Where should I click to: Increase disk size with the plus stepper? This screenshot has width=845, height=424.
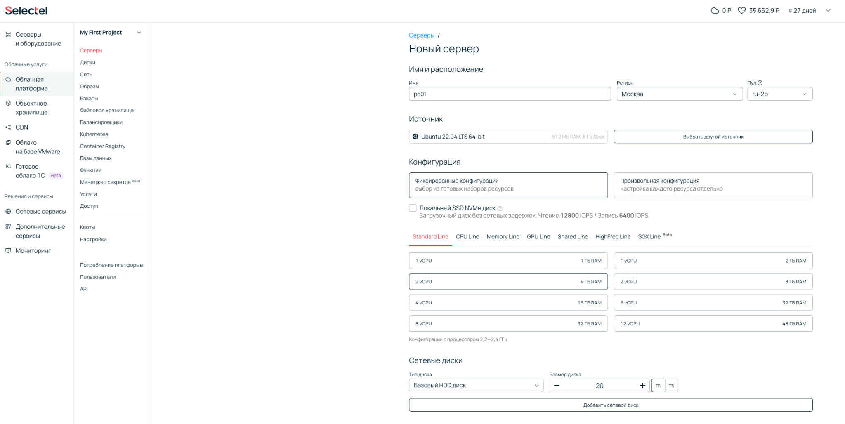(642, 385)
